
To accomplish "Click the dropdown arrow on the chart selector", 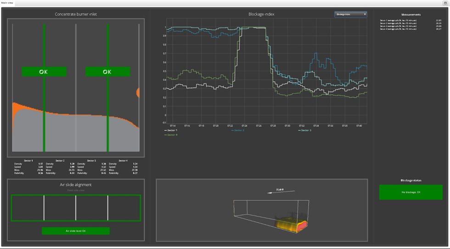I will coord(365,14).
